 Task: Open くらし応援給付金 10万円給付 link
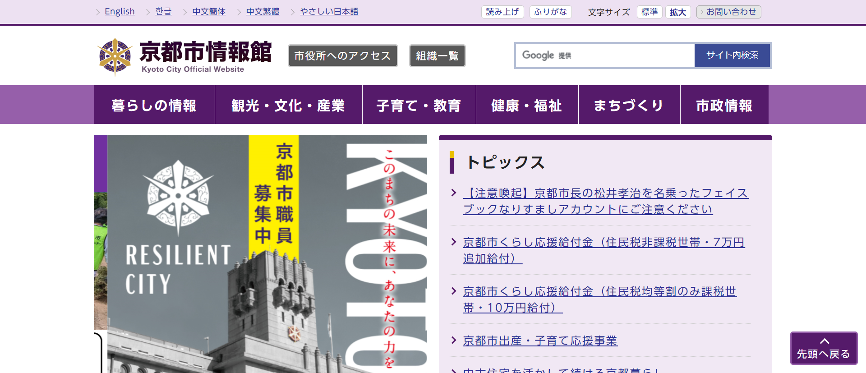(600, 299)
